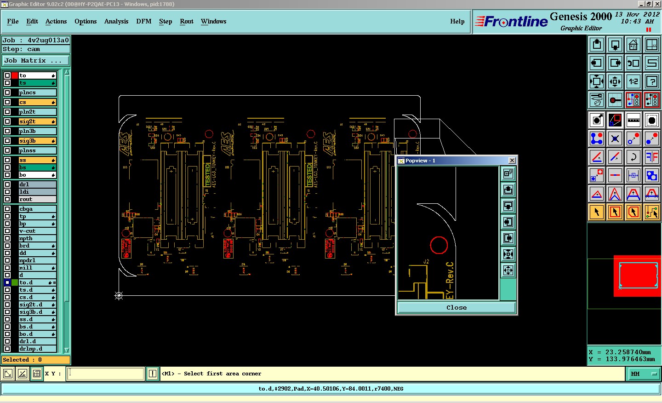This screenshot has height=403, width=662.
Task: Open the Rout menu
Action: 187,21
